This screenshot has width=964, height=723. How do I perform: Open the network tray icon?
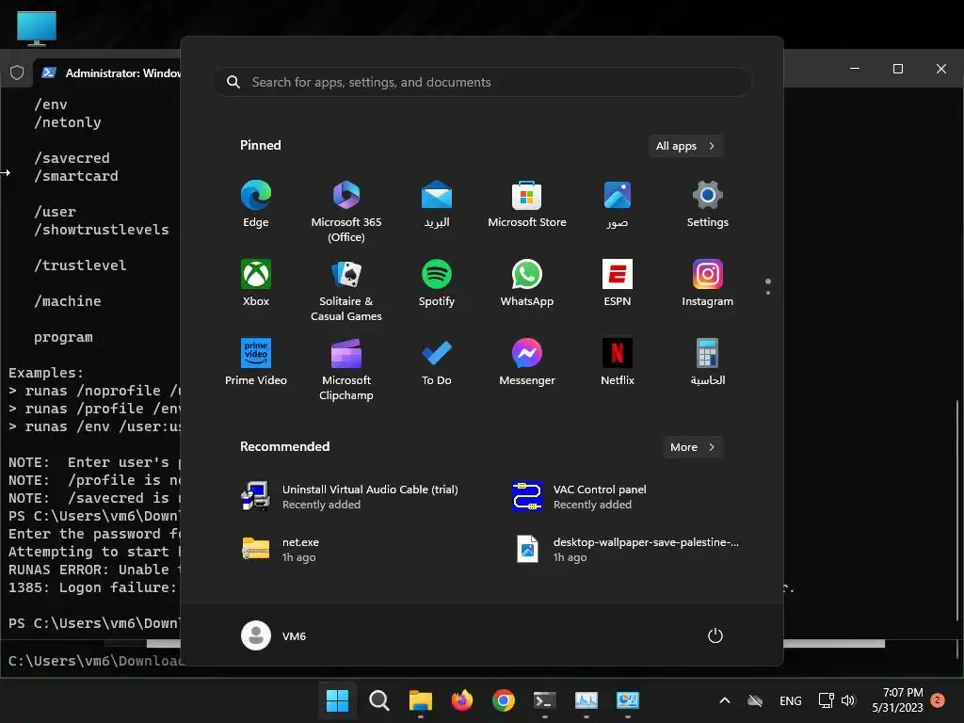pyautogui.click(x=826, y=700)
